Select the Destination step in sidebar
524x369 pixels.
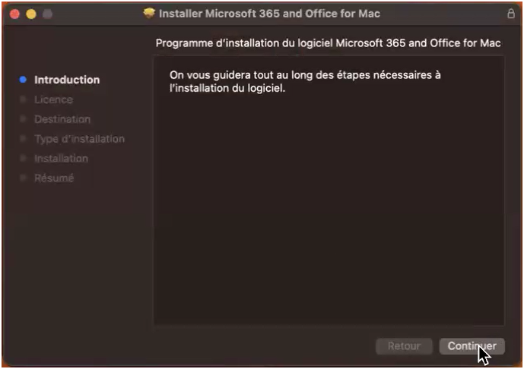click(x=62, y=119)
